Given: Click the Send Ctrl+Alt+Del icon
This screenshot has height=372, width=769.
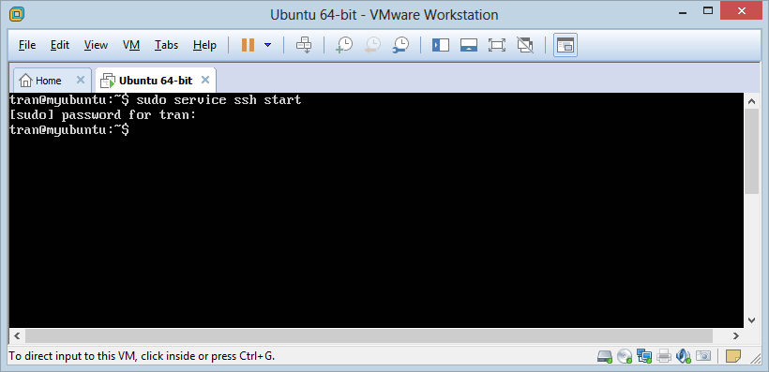Looking at the screenshot, I should click(x=304, y=45).
